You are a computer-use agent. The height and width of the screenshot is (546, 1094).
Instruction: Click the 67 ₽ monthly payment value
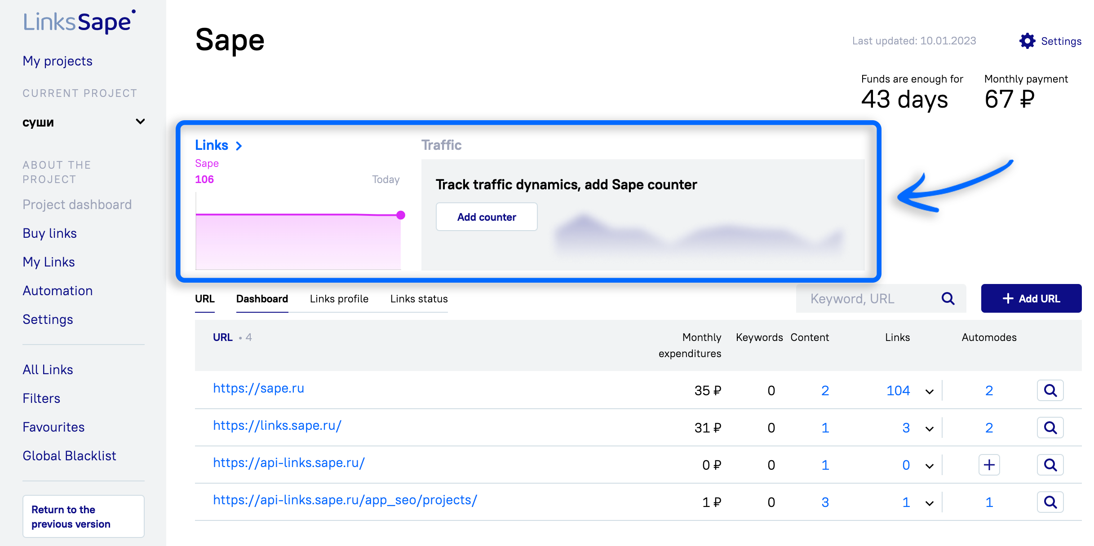1009,99
